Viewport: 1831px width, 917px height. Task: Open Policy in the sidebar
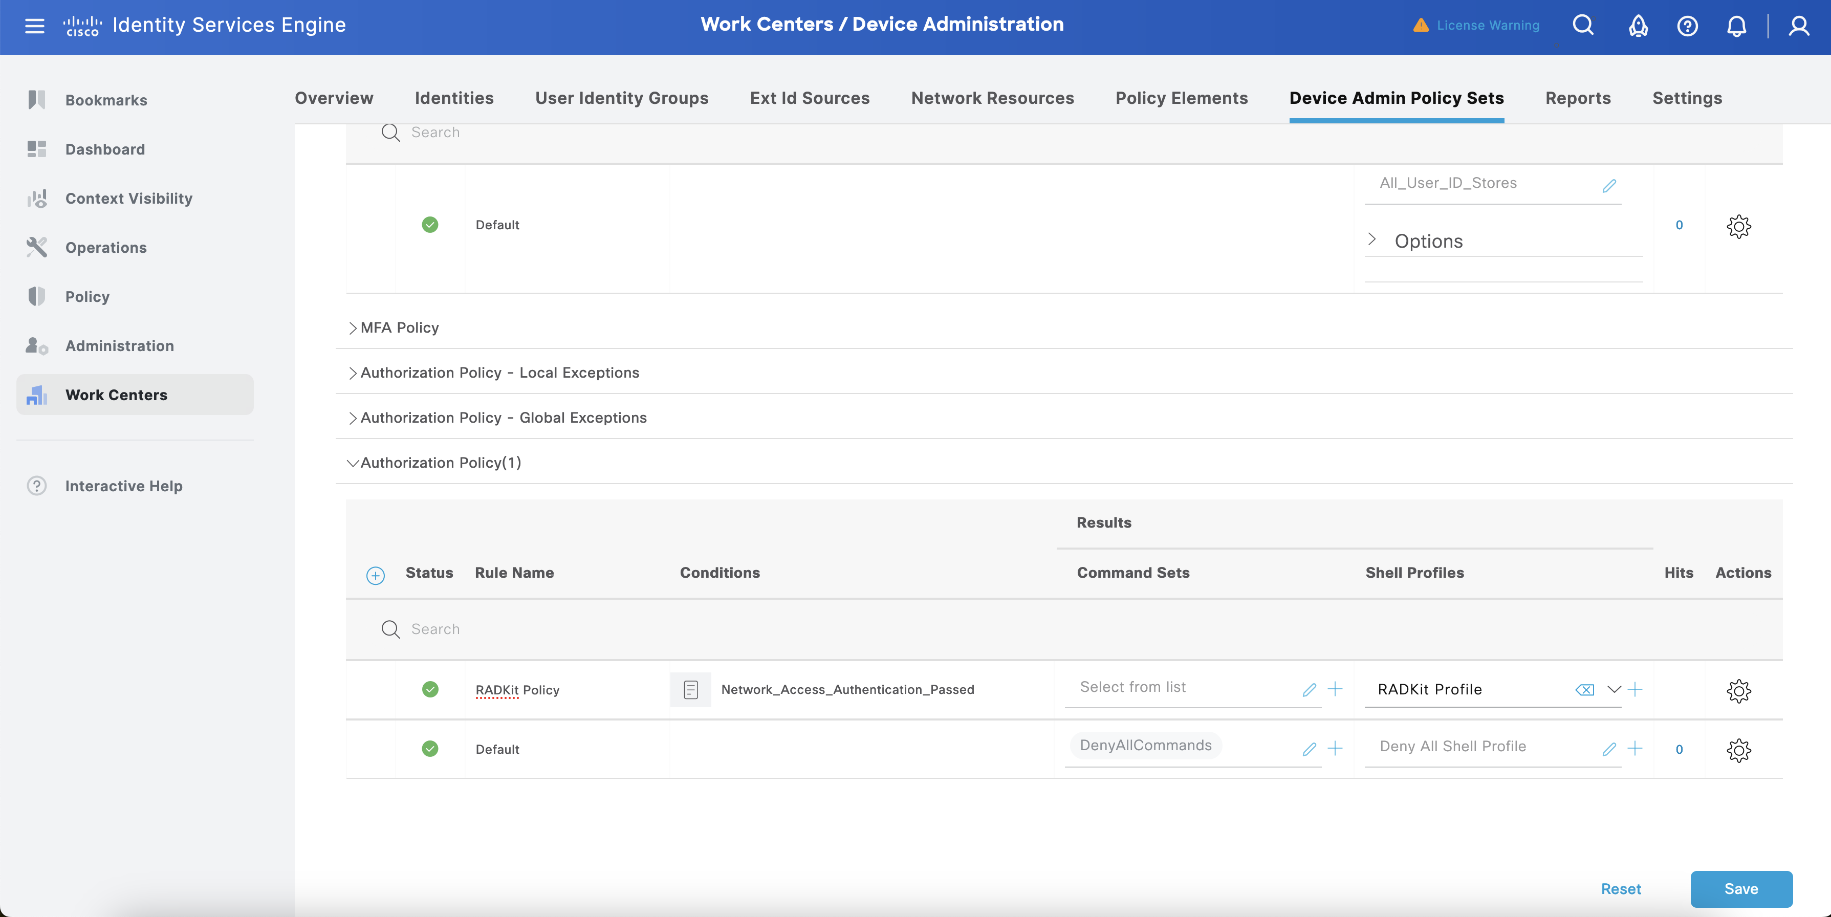pos(135,296)
